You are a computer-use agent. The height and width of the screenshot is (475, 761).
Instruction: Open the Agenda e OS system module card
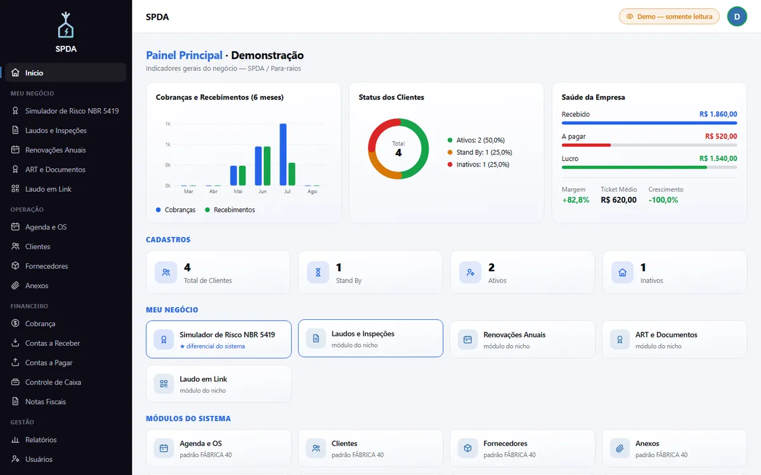point(219,448)
